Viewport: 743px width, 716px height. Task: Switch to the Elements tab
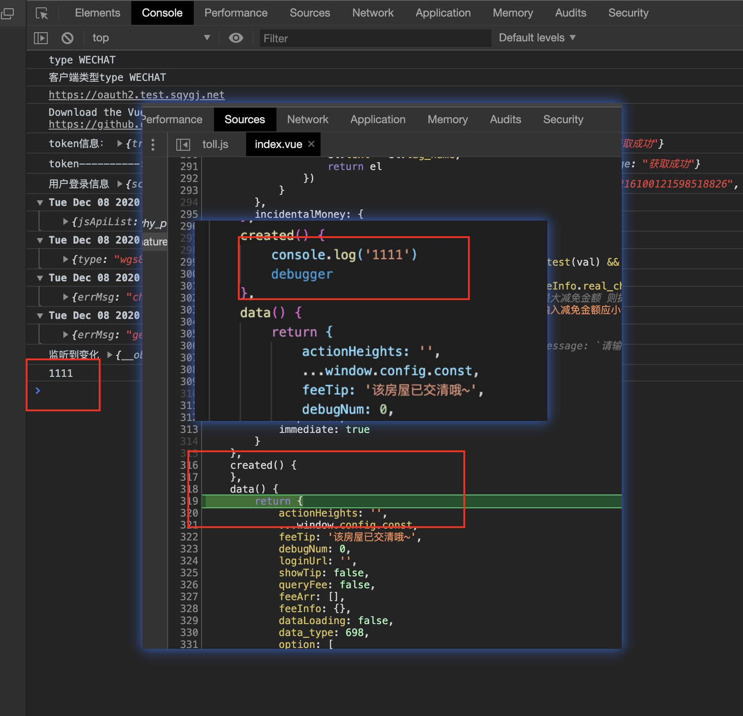point(97,13)
